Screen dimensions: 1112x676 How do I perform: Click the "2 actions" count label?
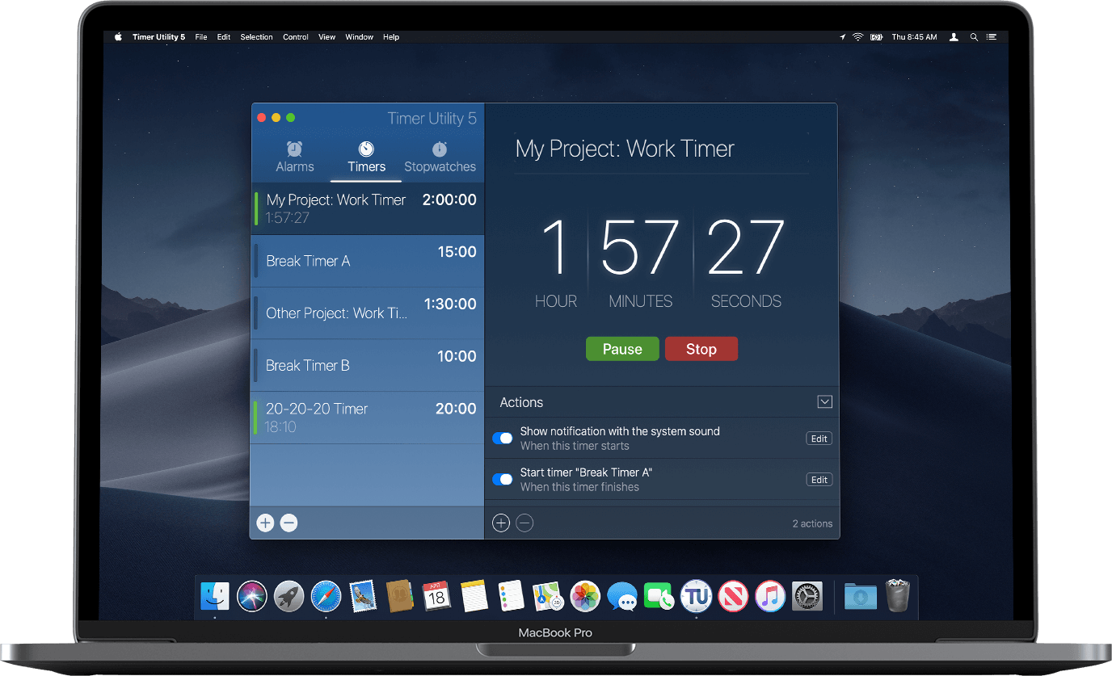pyautogui.click(x=812, y=523)
